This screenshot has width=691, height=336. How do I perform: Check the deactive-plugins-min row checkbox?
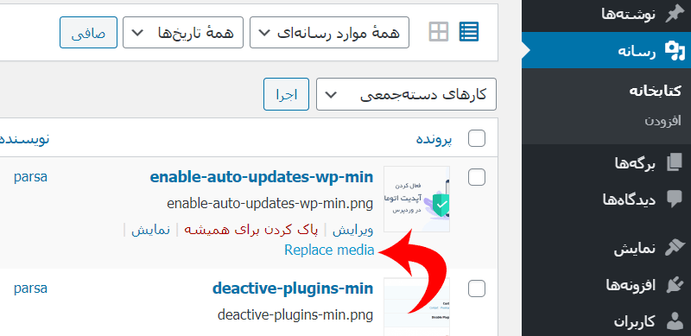pos(477,288)
